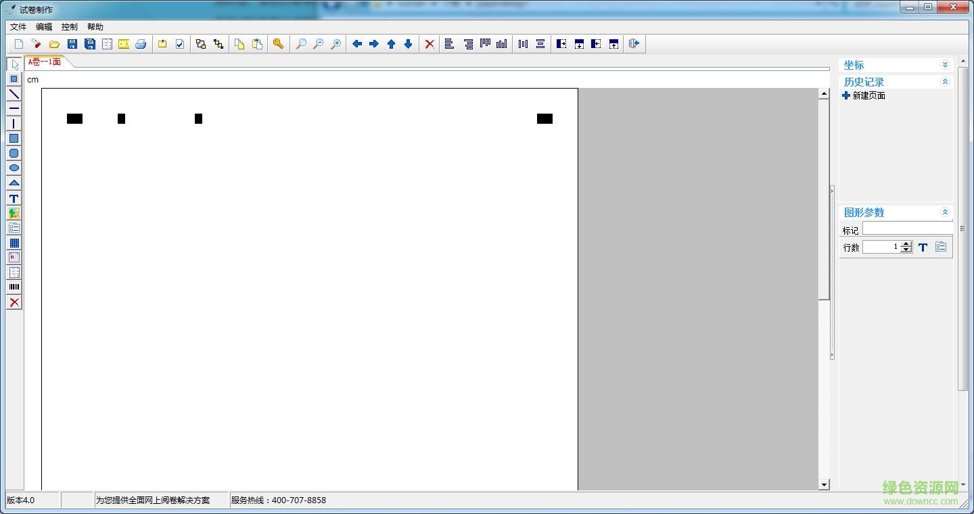
Task: Select the ellipse shape tool
Action: 14,168
